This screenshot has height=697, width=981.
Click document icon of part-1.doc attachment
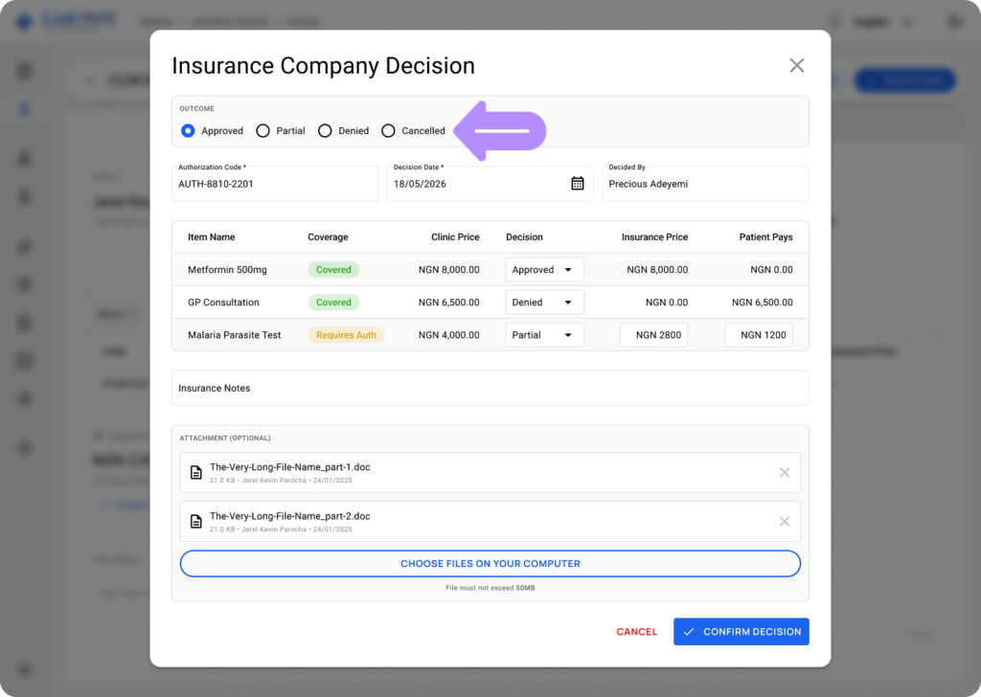pyautogui.click(x=195, y=473)
